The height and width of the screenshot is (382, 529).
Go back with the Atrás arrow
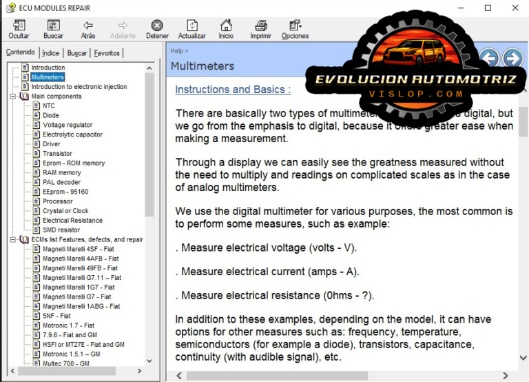88,29
